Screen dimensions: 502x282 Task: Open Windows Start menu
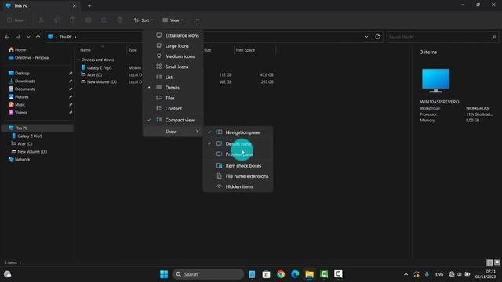(164, 274)
